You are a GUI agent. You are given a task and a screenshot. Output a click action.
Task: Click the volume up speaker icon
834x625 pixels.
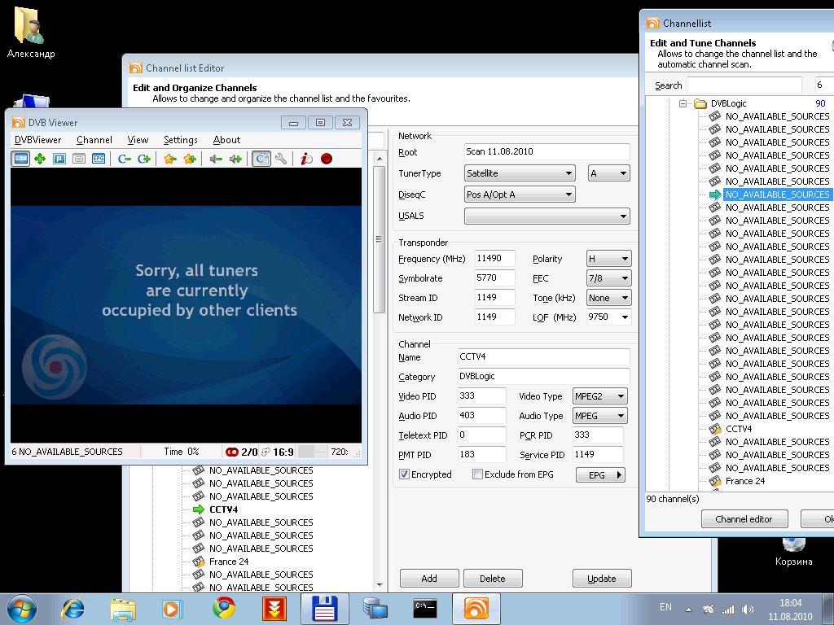tap(235, 160)
